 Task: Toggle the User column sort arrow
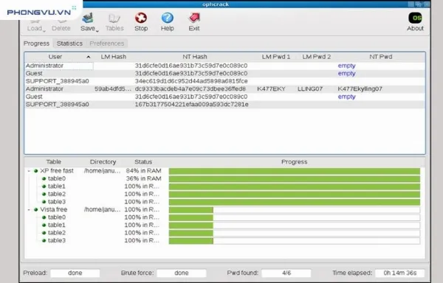(x=89, y=57)
